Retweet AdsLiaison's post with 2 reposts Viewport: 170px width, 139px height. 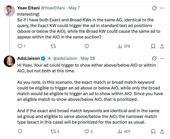pos(55,131)
